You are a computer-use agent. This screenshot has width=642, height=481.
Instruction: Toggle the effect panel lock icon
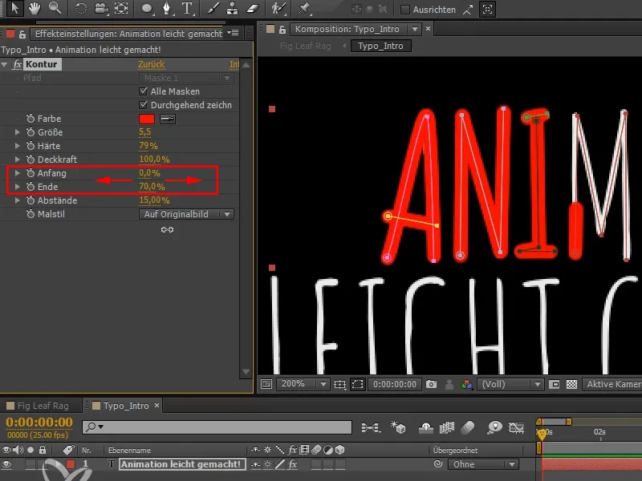[22, 34]
